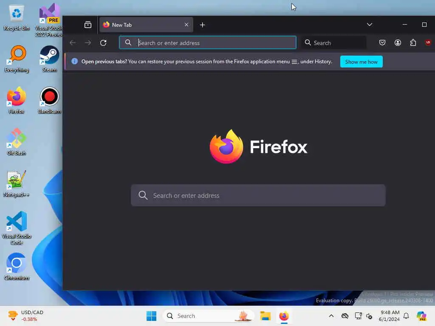Close the New Tab tab
This screenshot has width=435, height=326.
pos(186,25)
